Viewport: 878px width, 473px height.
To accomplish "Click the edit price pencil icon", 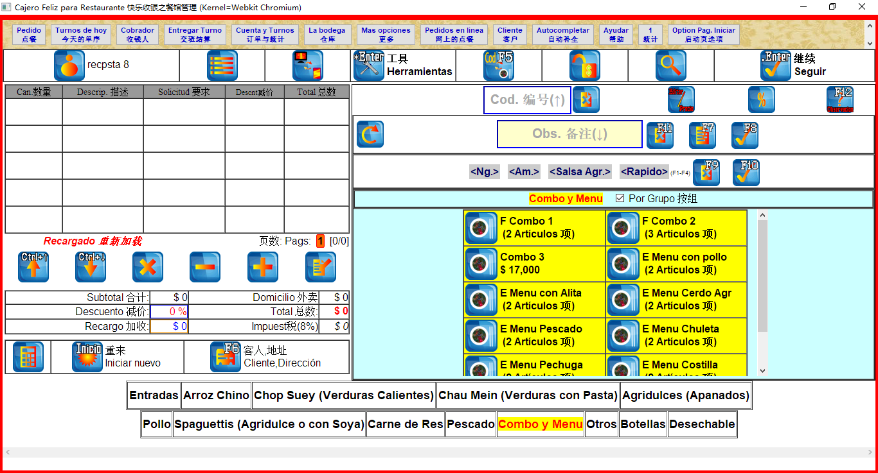I will 681,99.
